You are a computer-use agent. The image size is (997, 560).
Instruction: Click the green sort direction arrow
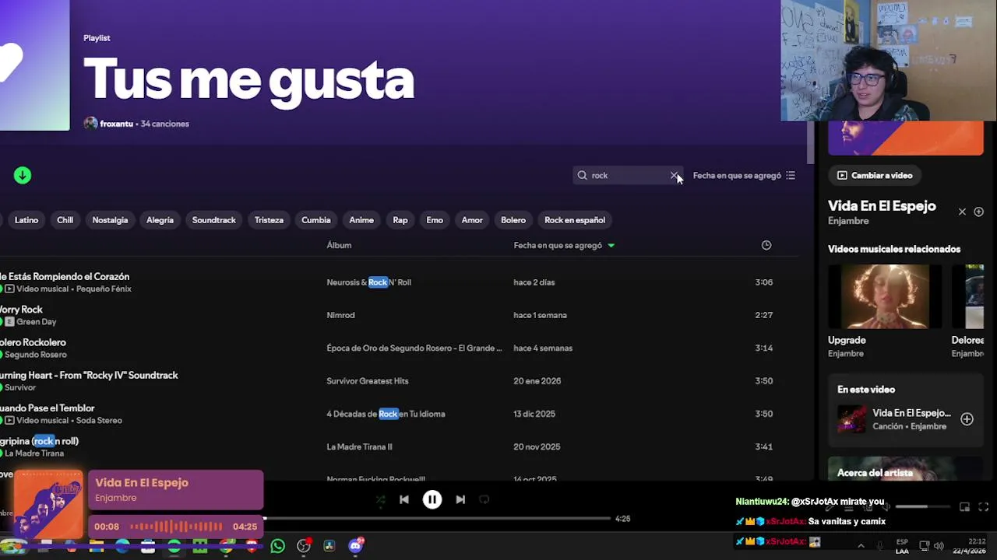click(611, 246)
